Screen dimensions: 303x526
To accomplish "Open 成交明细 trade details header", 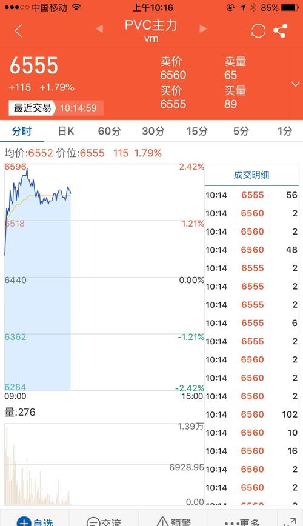I will [251, 175].
